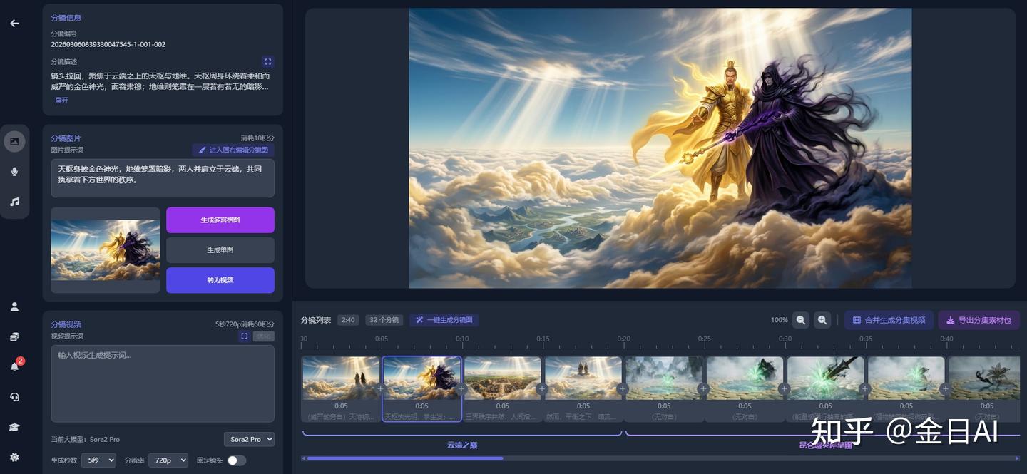
Task: Click the 输入视频生成提示词 text area
Action: pos(163,383)
